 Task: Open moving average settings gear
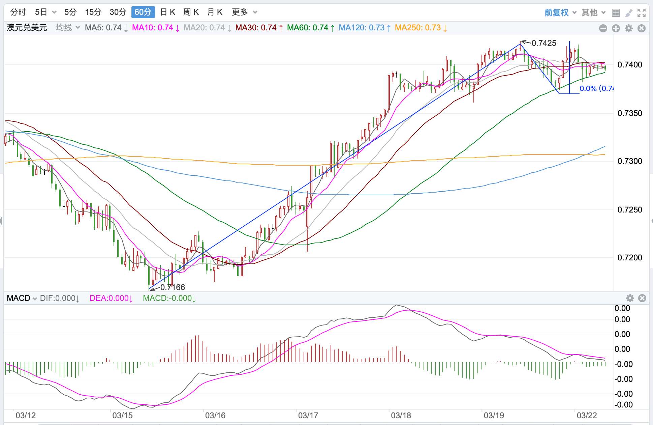(629, 28)
